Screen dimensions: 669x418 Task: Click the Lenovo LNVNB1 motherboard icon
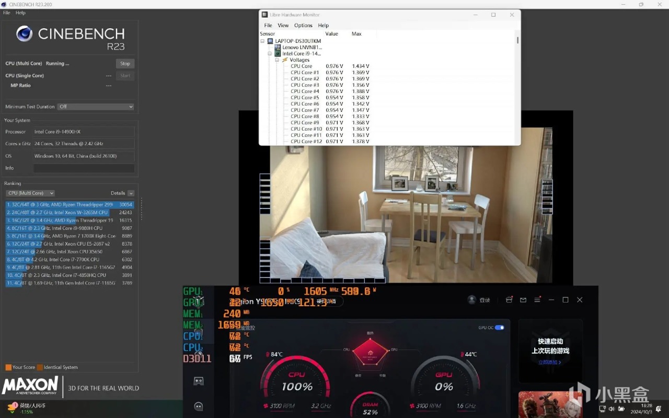[278, 47]
